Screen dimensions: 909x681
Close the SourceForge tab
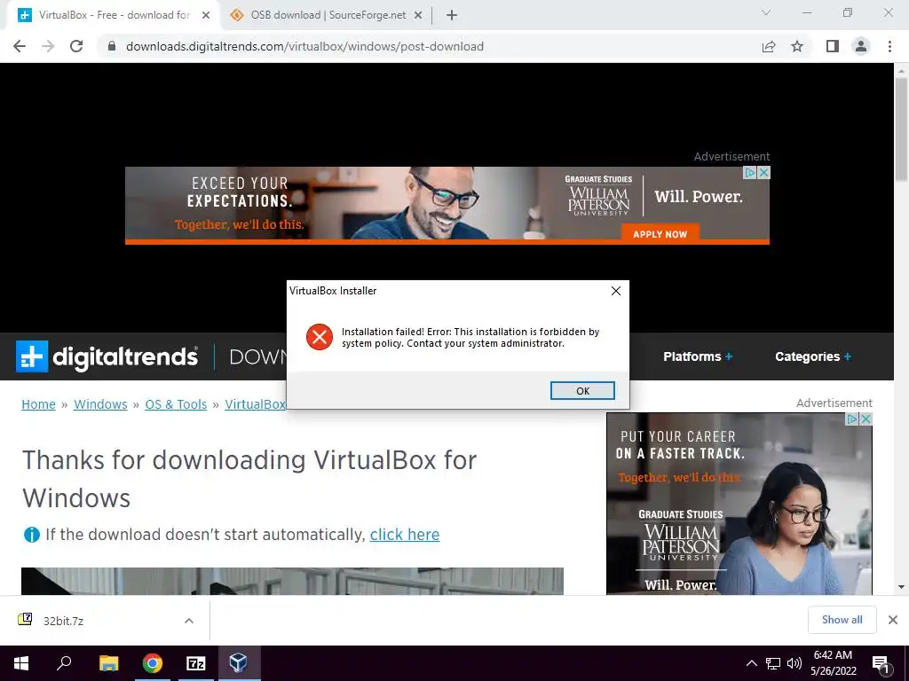(x=418, y=16)
